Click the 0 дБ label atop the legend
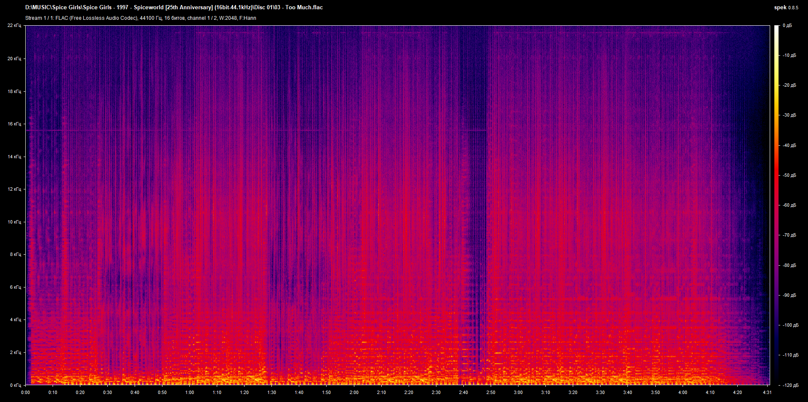 788,25
